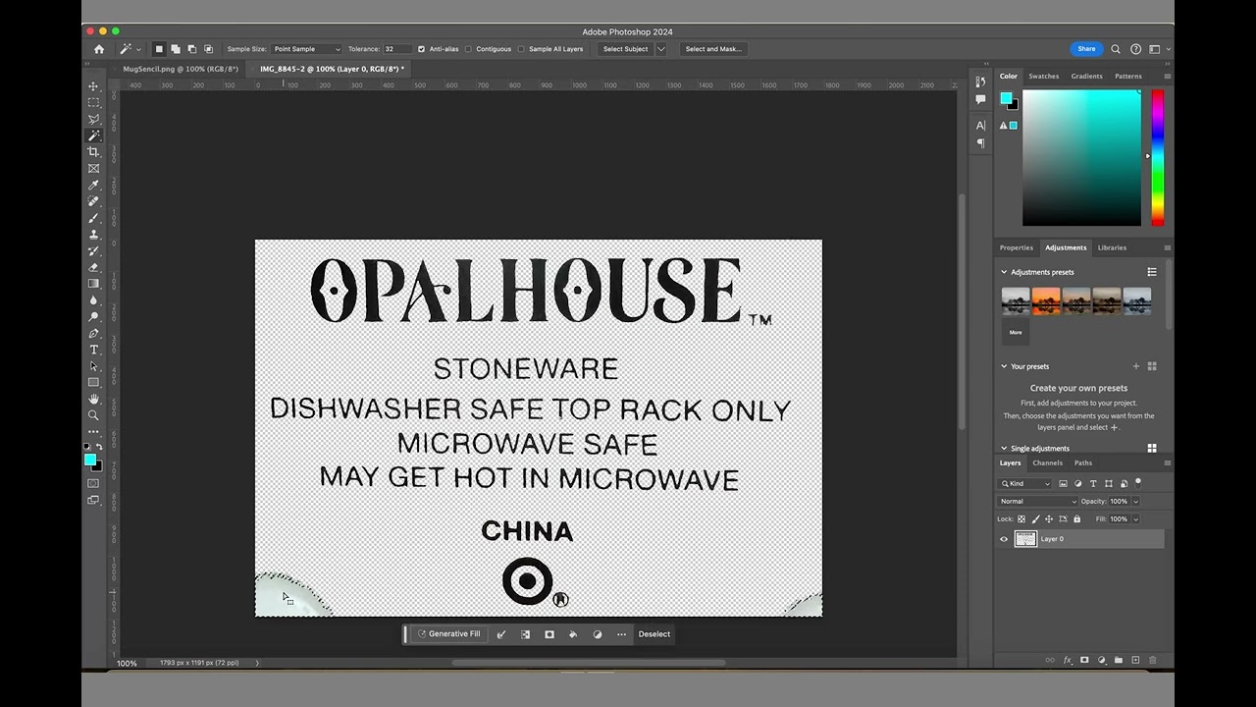1256x707 pixels.
Task: Click the Select Subject button
Action: click(x=625, y=49)
